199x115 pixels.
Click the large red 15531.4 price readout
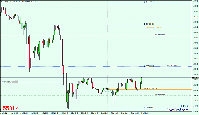pos(10,108)
